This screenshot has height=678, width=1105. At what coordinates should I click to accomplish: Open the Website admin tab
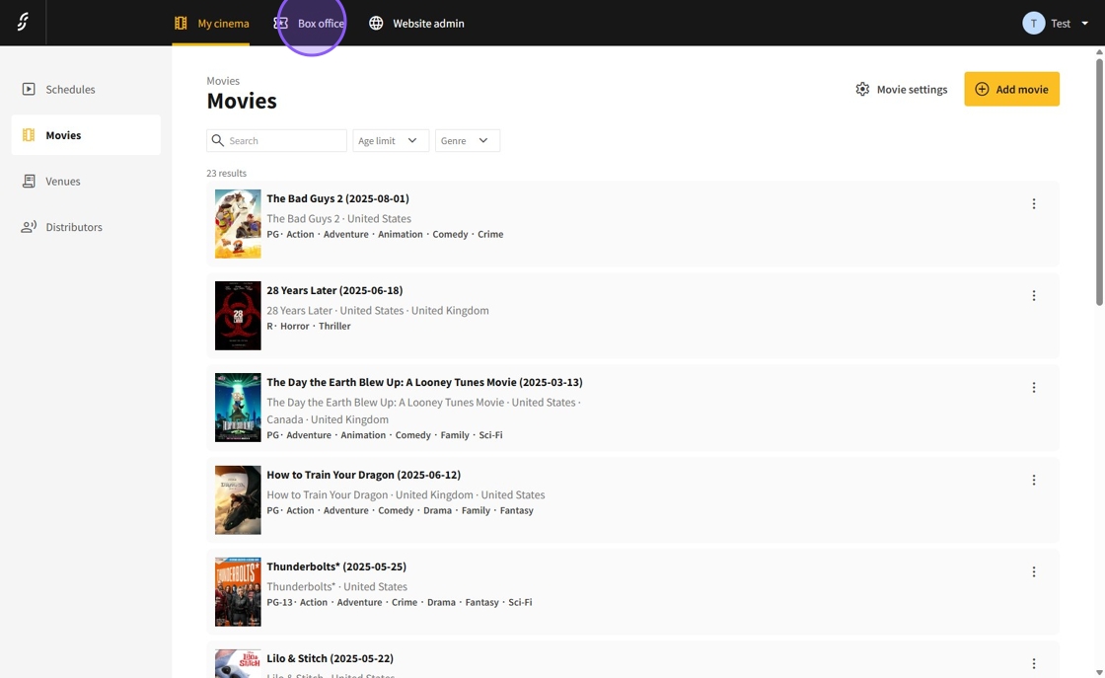tap(416, 24)
